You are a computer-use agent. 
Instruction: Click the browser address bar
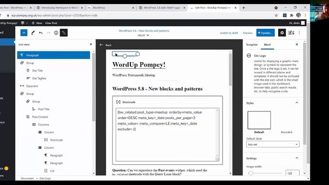138,15
